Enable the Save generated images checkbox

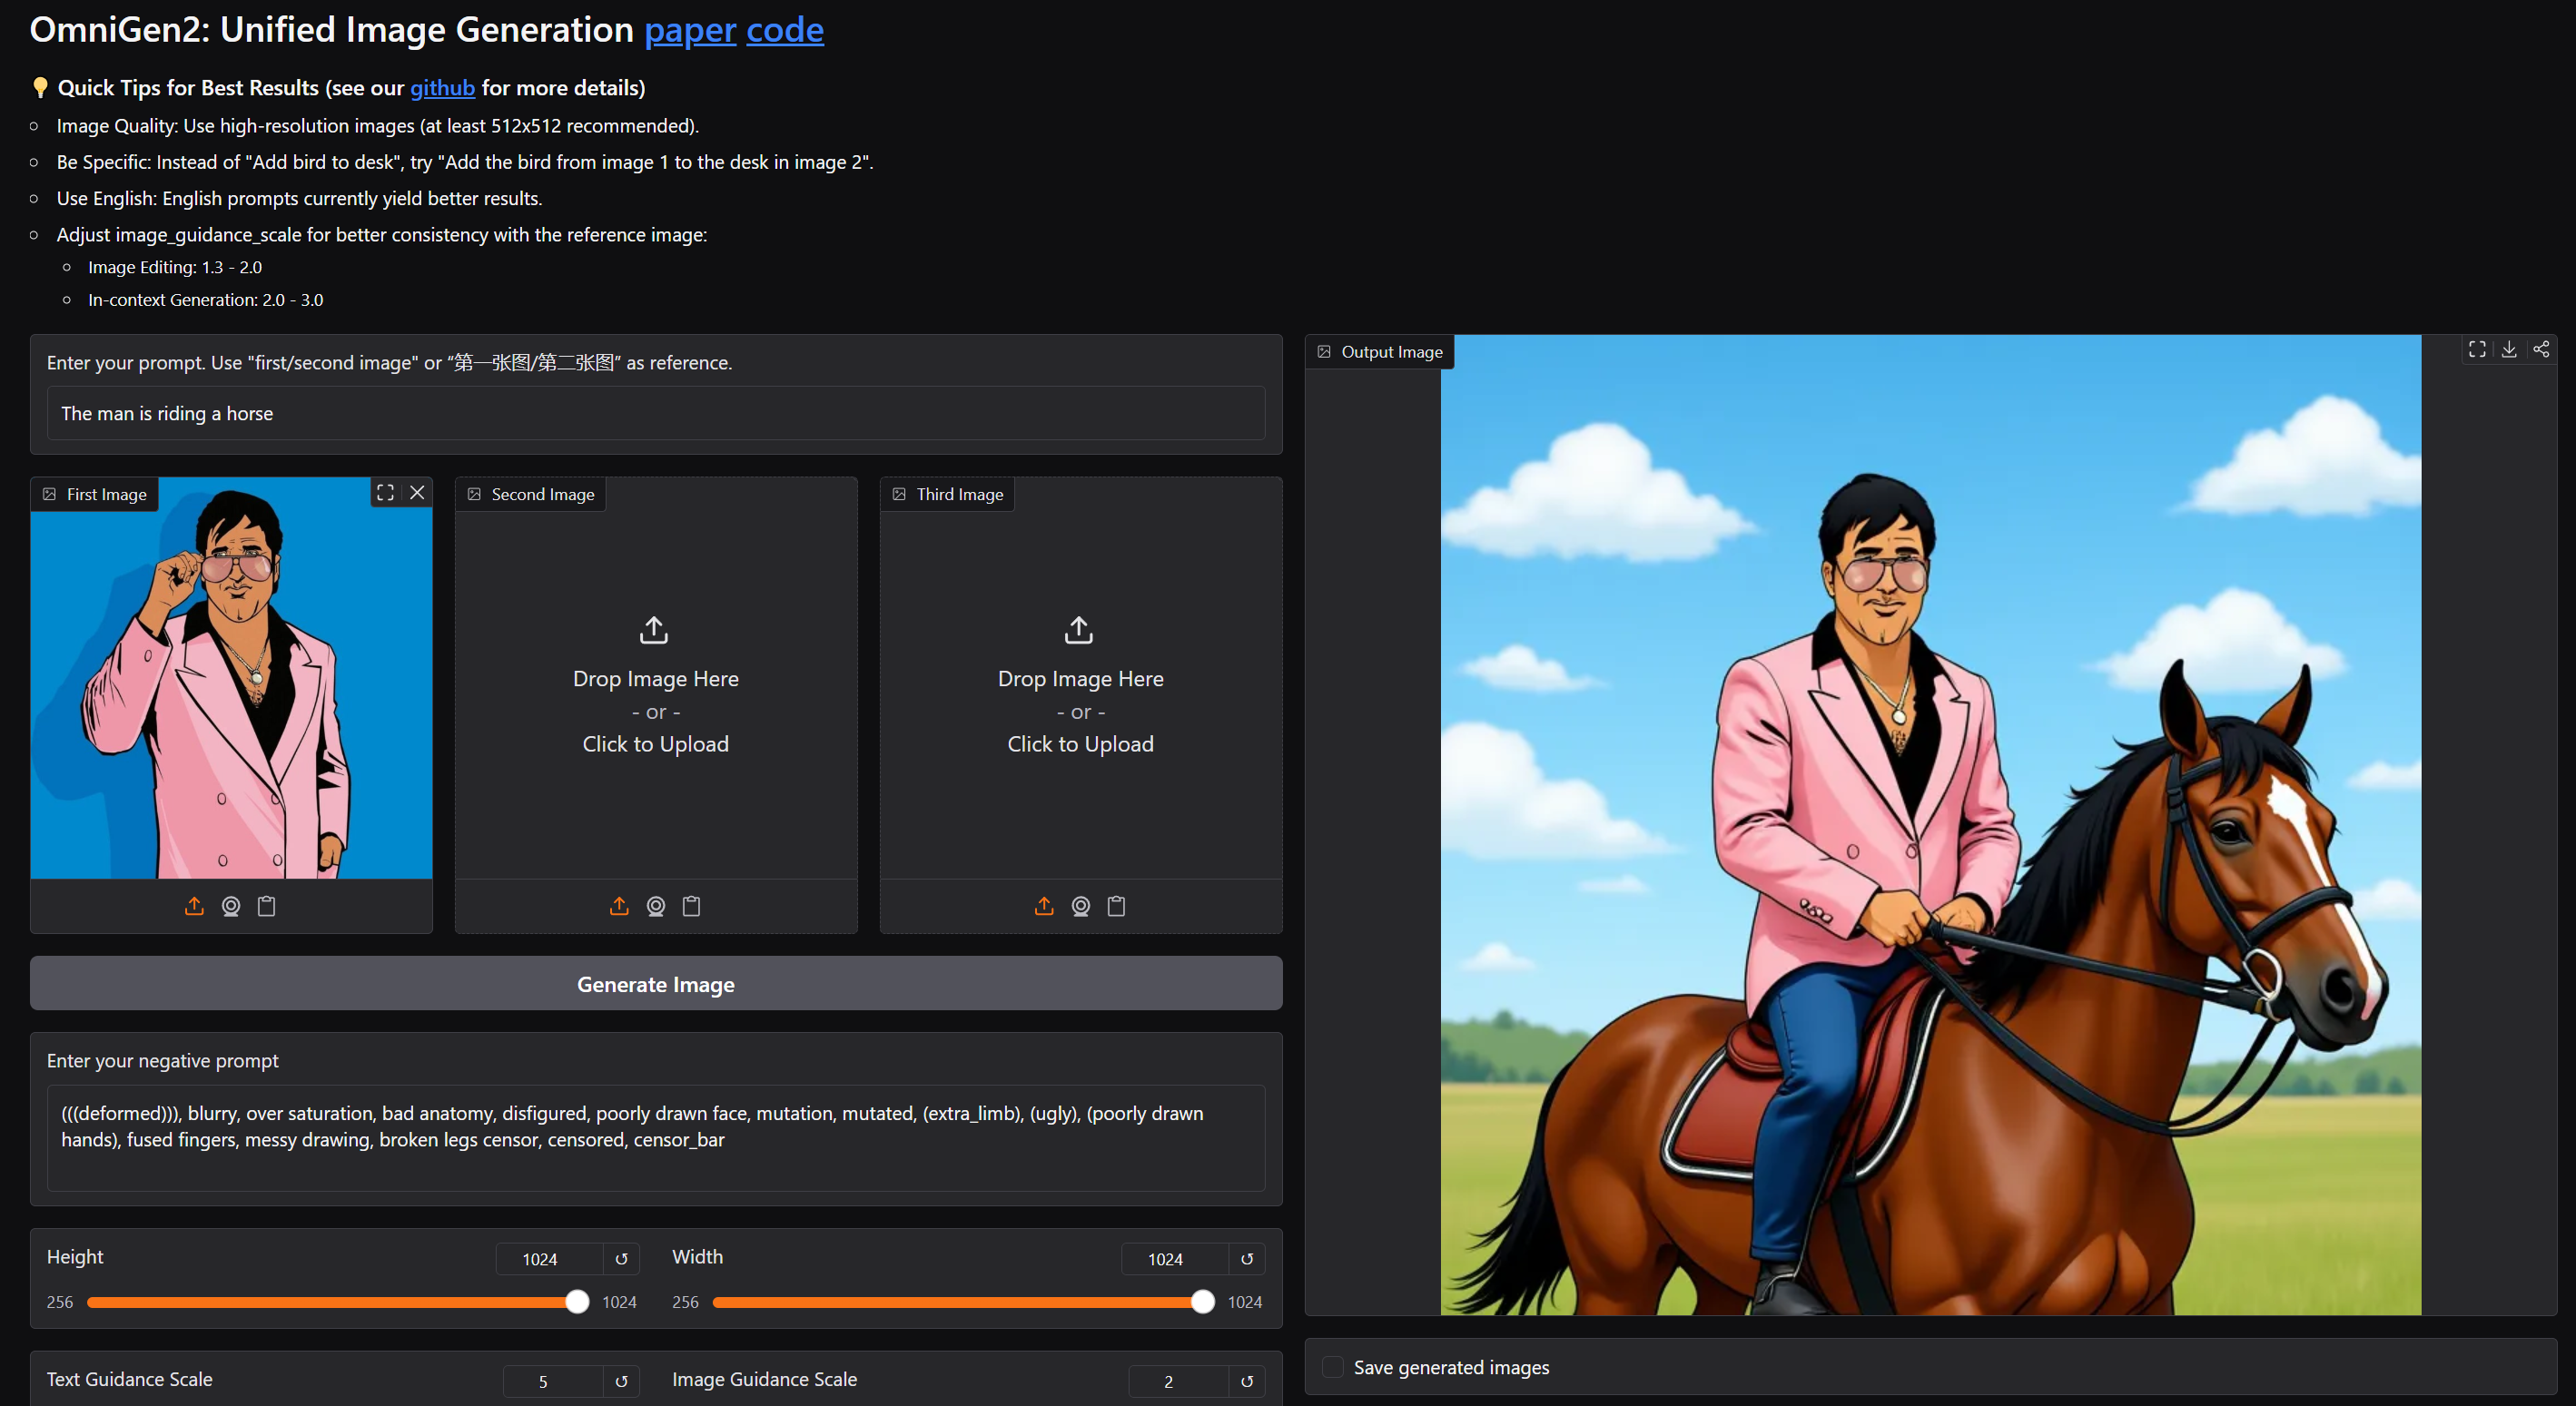coord(1333,1367)
